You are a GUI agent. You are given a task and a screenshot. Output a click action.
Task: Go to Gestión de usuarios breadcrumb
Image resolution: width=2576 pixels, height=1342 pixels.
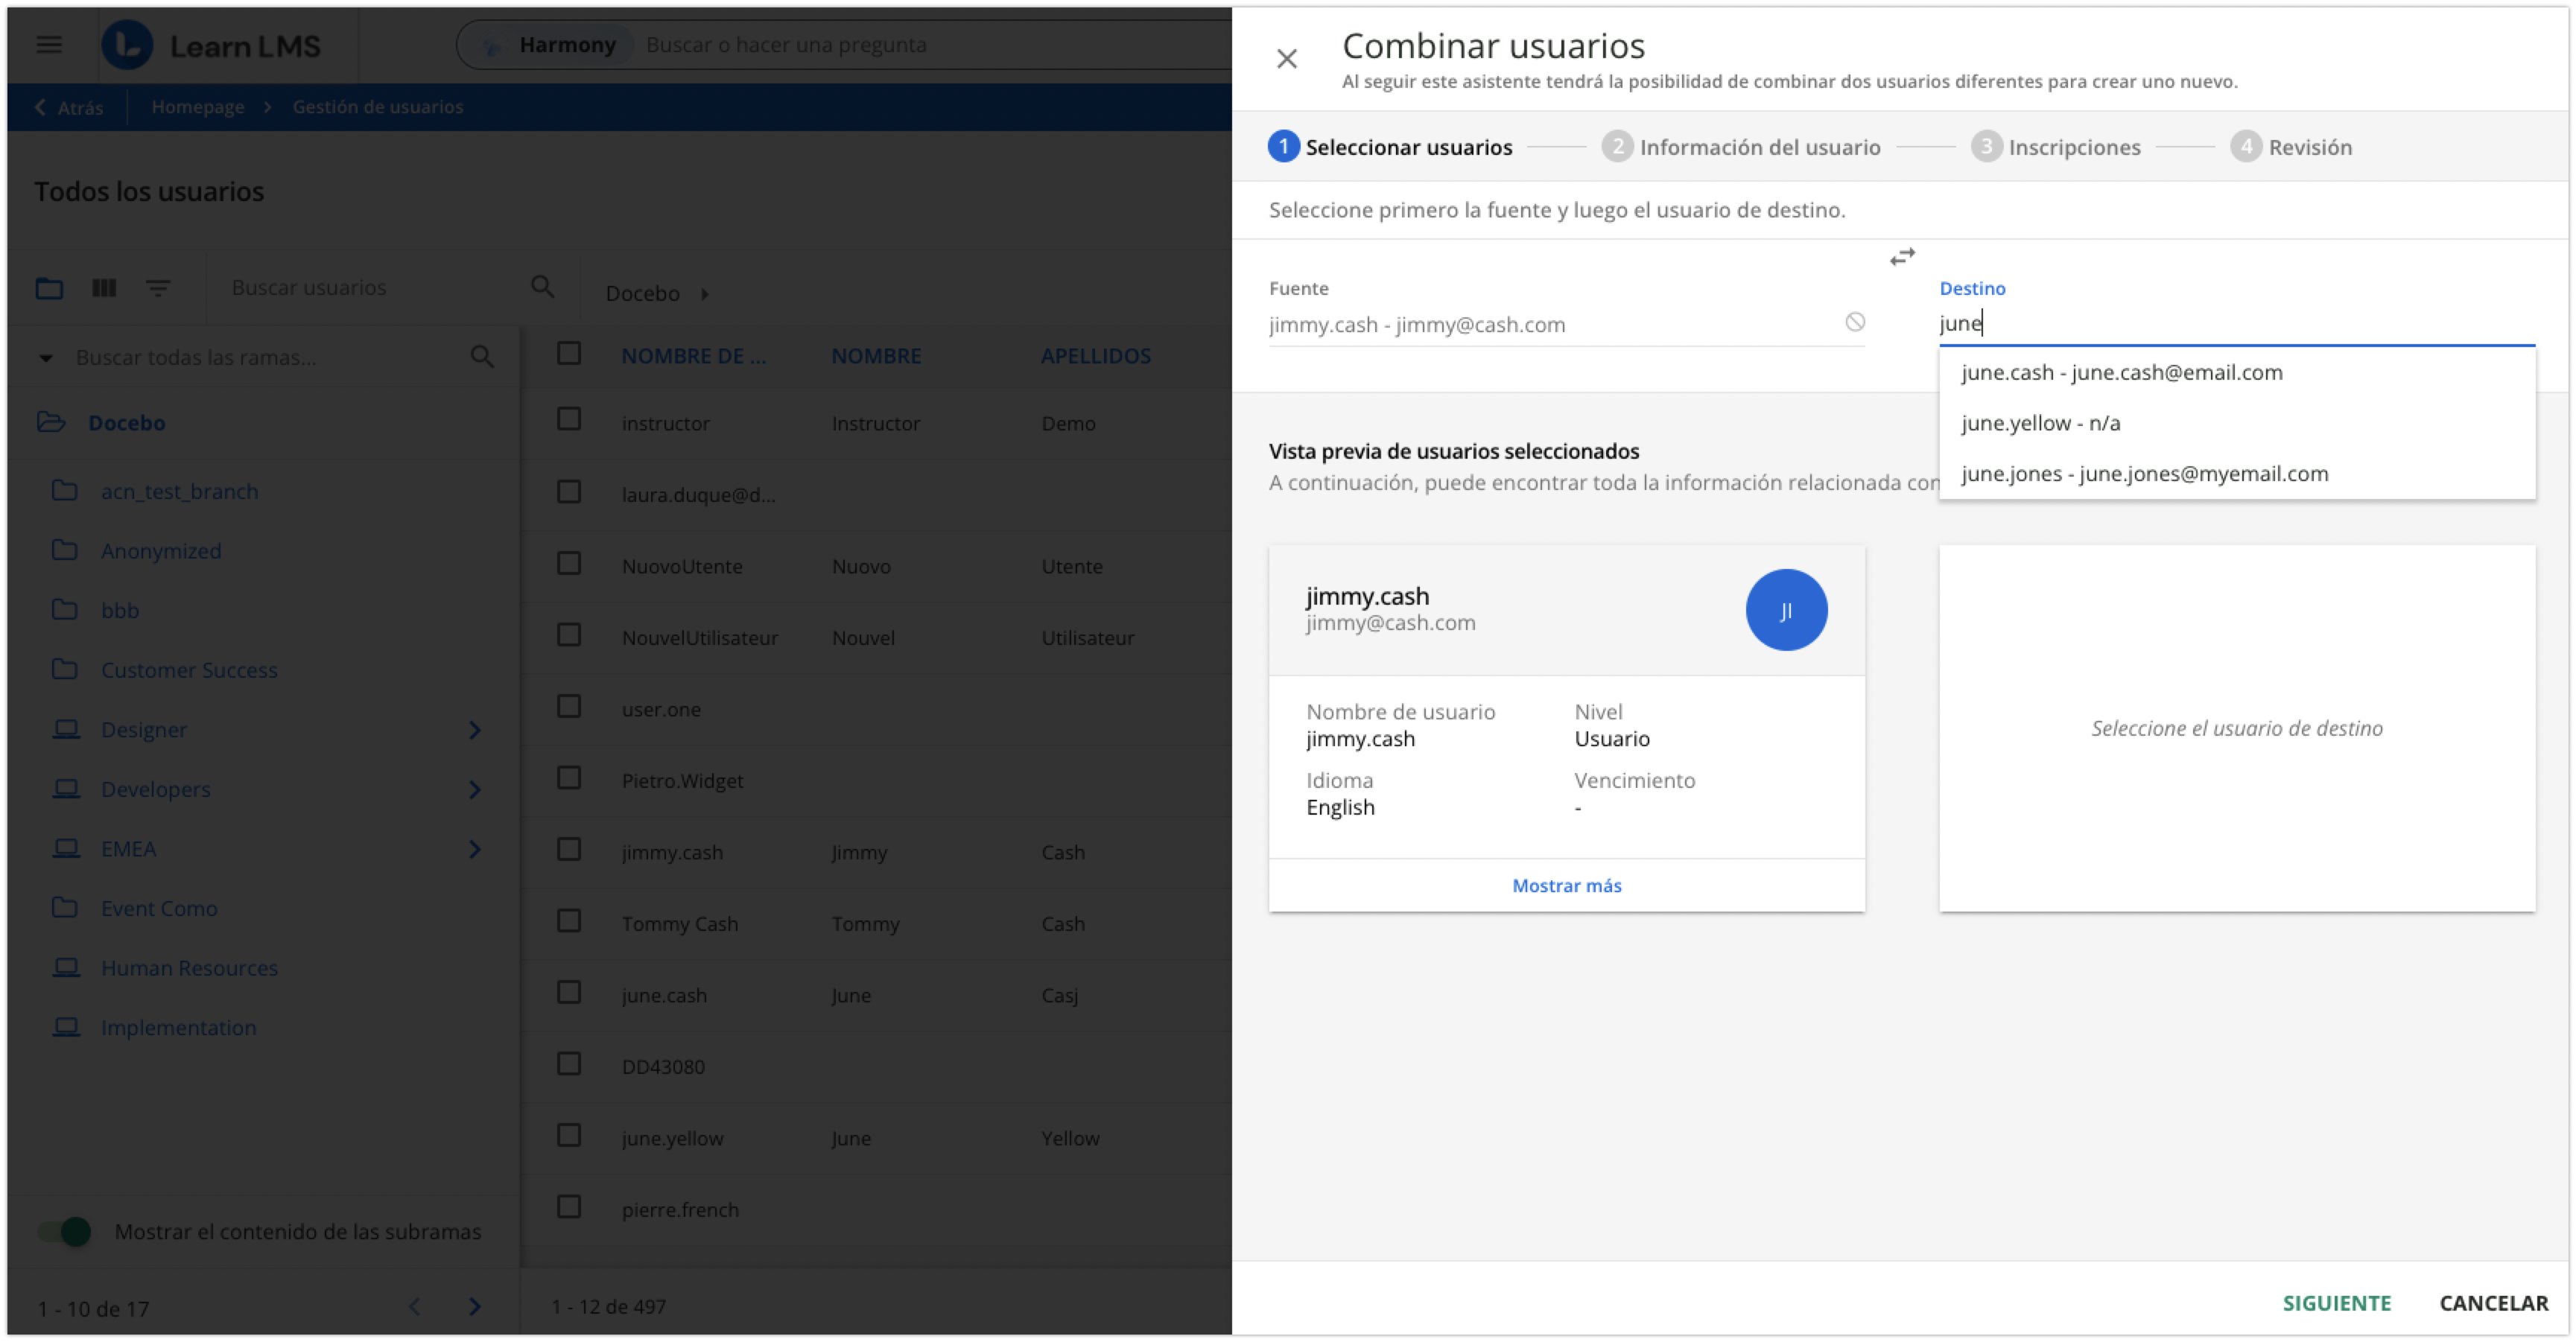377,107
